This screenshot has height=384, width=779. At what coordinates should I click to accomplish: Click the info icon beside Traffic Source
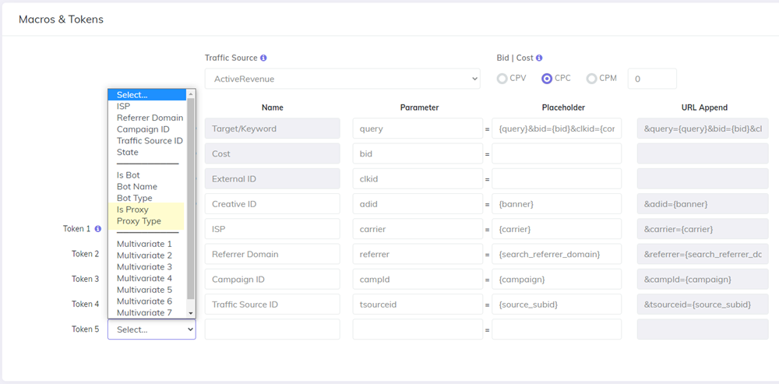[x=263, y=58]
